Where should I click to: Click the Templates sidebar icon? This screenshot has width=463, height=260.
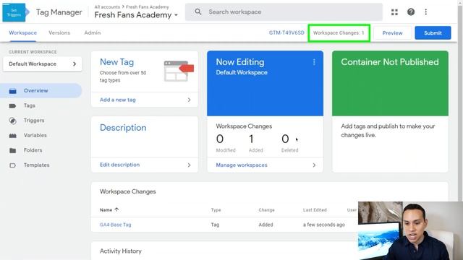click(x=13, y=165)
